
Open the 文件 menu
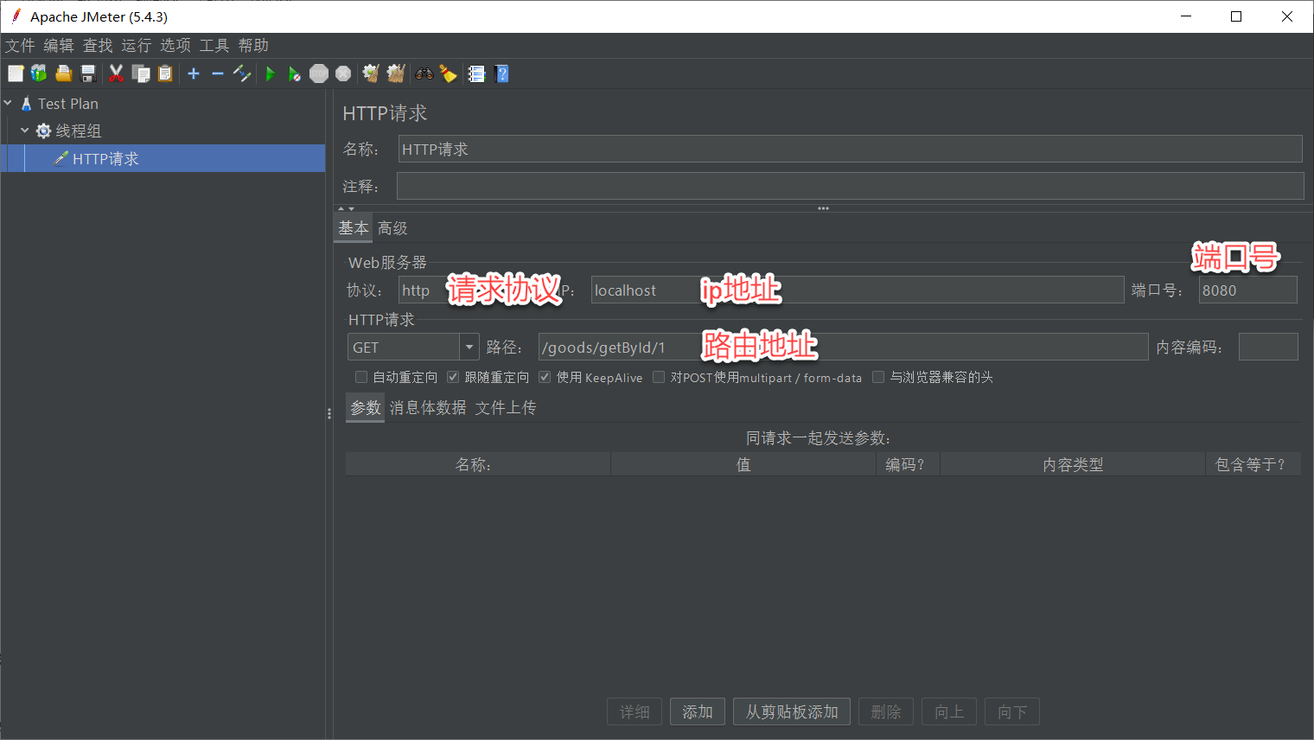tap(20, 46)
